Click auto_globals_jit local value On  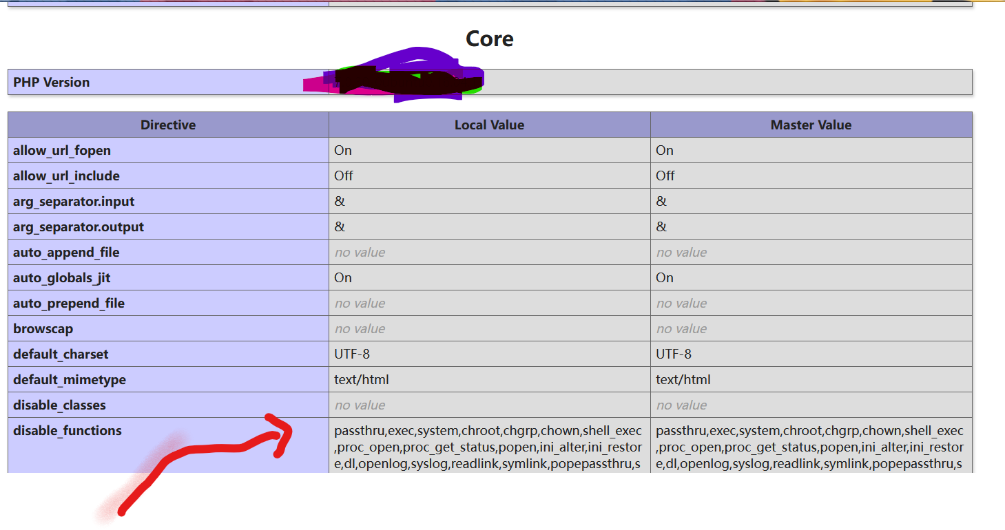click(343, 277)
